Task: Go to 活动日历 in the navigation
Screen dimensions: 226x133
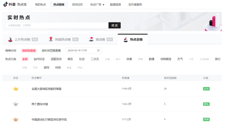Action: (x=77, y=5)
